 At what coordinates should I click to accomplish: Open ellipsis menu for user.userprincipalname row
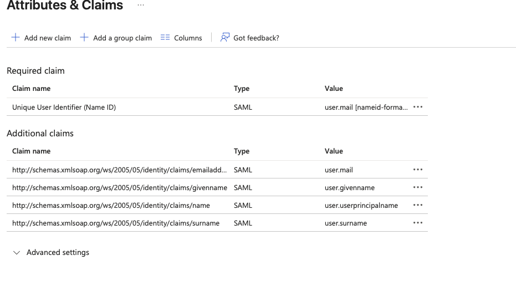coord(418,205)
